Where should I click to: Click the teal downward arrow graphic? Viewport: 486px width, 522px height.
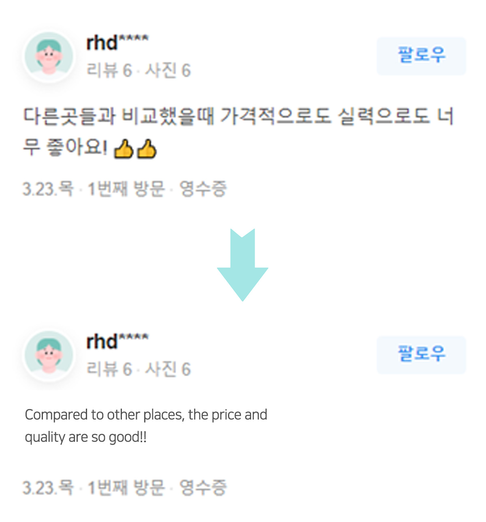[242, 265]
